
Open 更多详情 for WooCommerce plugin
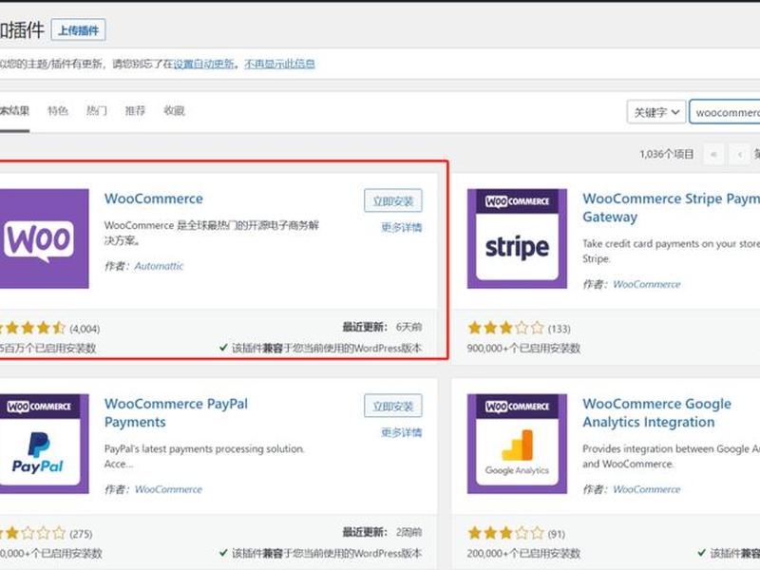point(401,227)
